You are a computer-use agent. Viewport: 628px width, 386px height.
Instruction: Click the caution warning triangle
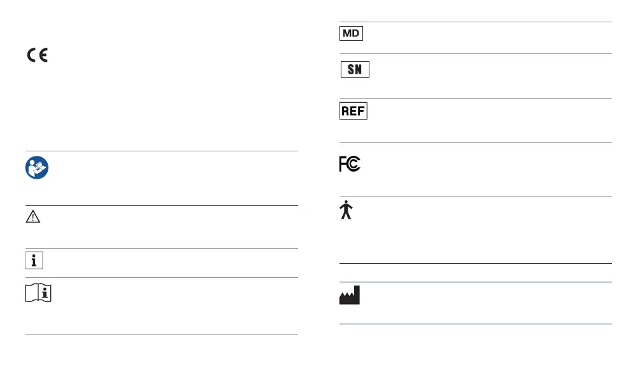(32, 217)
